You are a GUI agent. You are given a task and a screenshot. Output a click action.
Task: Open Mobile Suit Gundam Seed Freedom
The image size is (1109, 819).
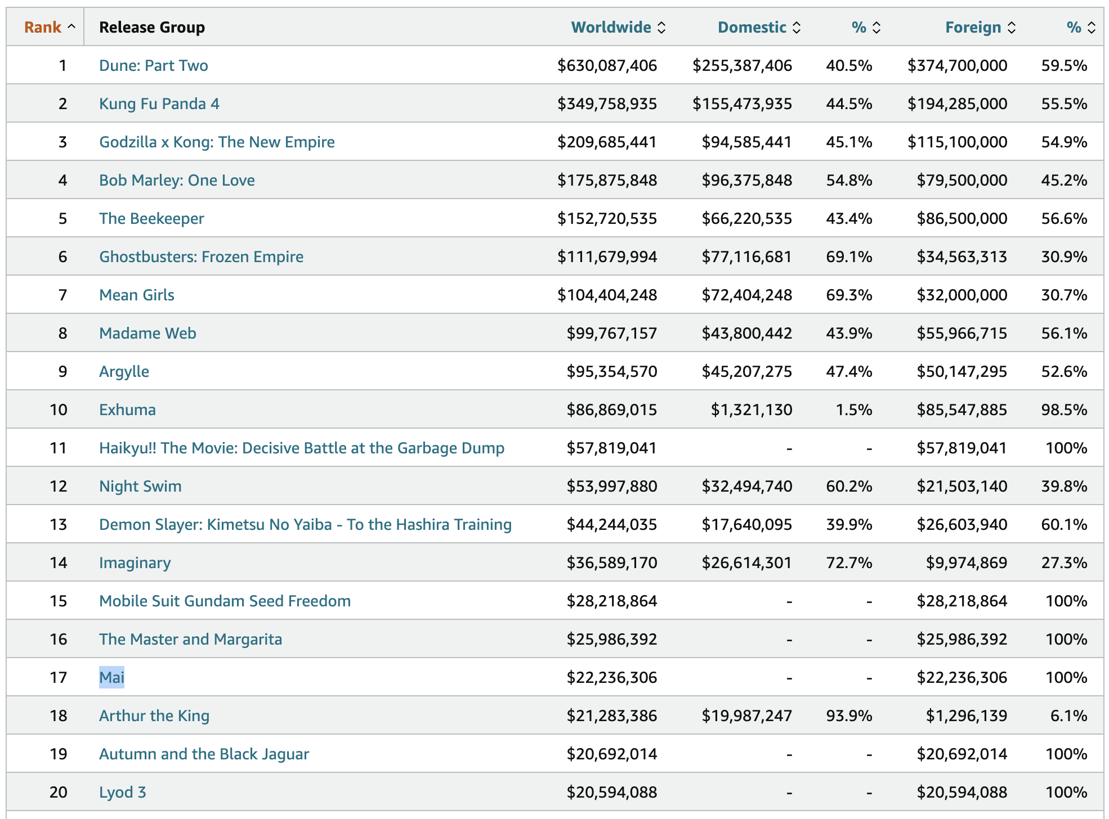coord(225,601)
